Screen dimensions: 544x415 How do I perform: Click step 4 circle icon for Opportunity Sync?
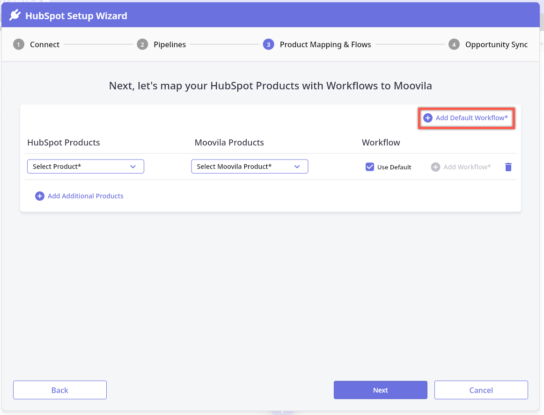point(454,45)
